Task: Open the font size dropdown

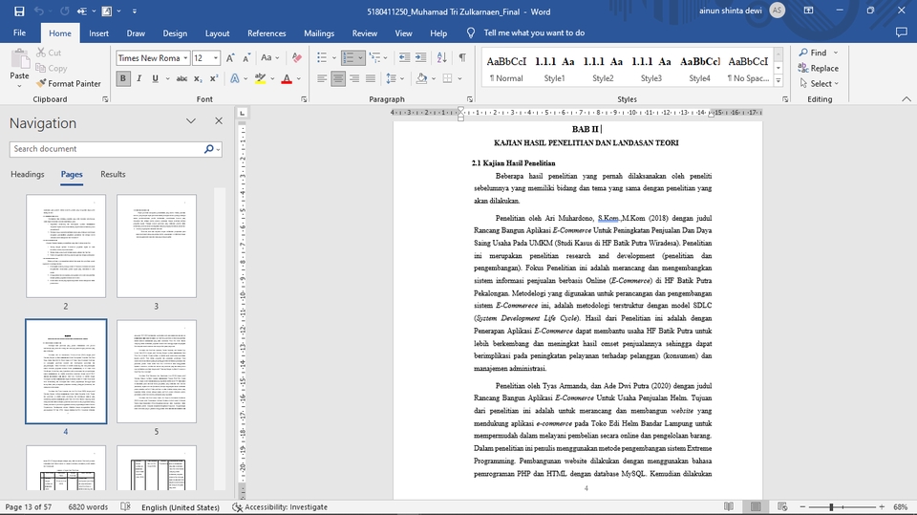Action: [216, 58]
